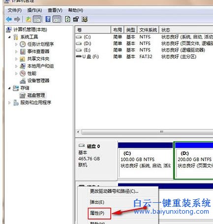213x224 pixels.
Task: Click the U 盘 (F:) drive icon in list
Action: pos(79,56)
